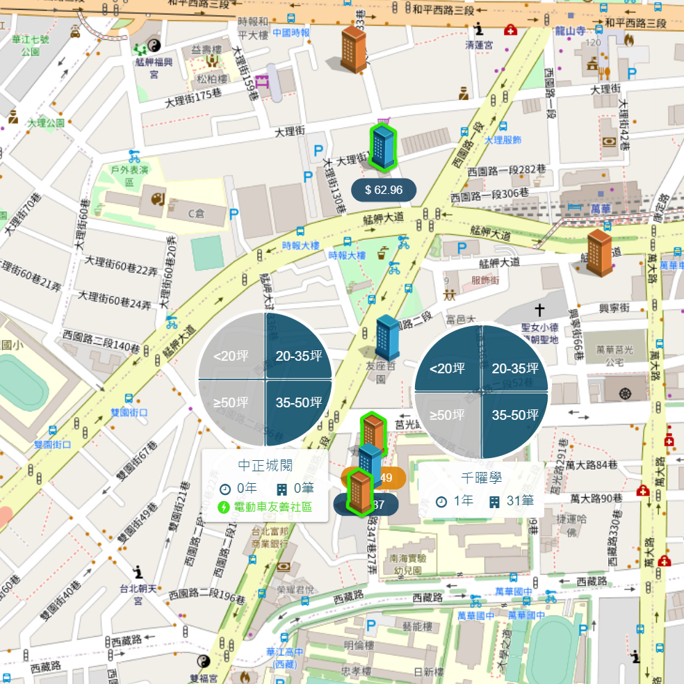The height and width of the screenshot is (684, 684).
Task: Click the 南海實驗幼兒園 label
Action: 408,564
